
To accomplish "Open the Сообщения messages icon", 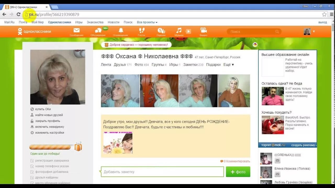I will point(76,32).
